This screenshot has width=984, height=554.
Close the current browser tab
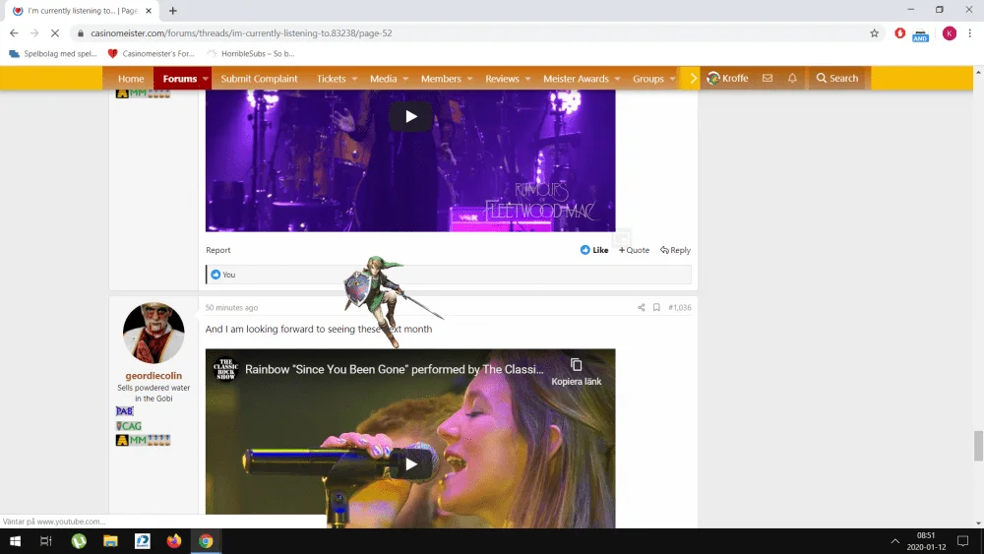click(x=149, y=11)
